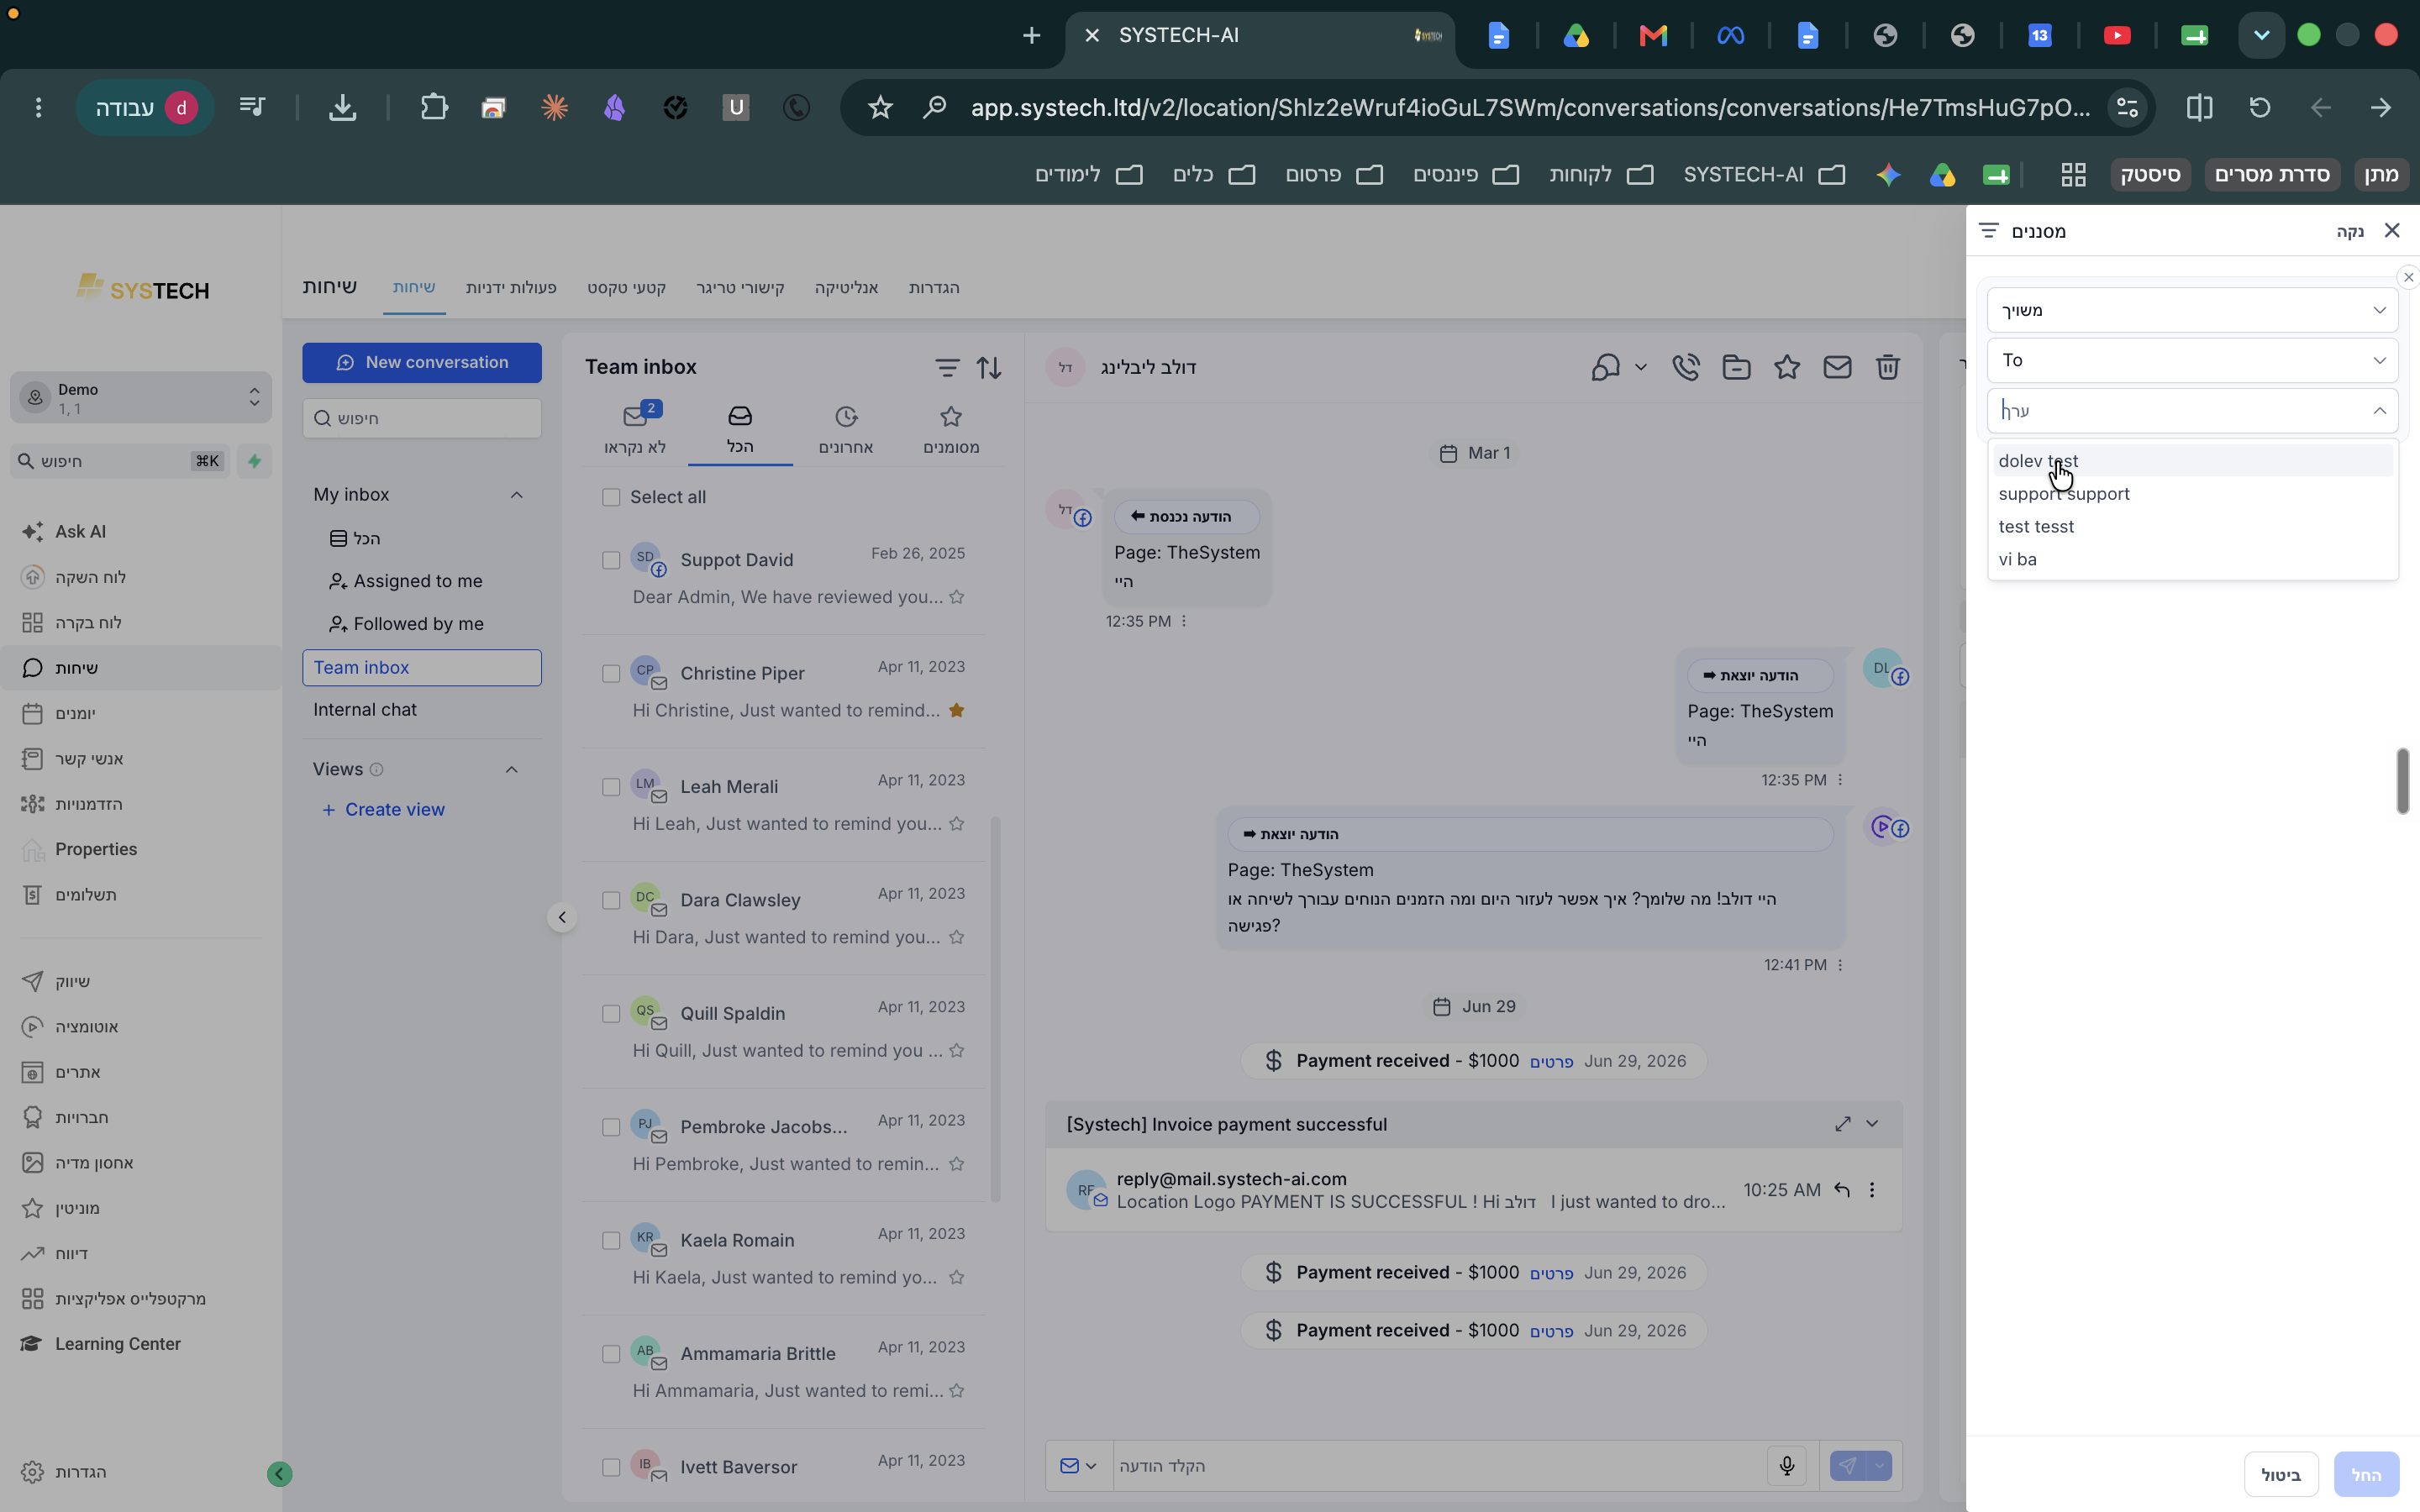Reply to the reply@mail.systech-ai.com email

click(1841, 1190)
